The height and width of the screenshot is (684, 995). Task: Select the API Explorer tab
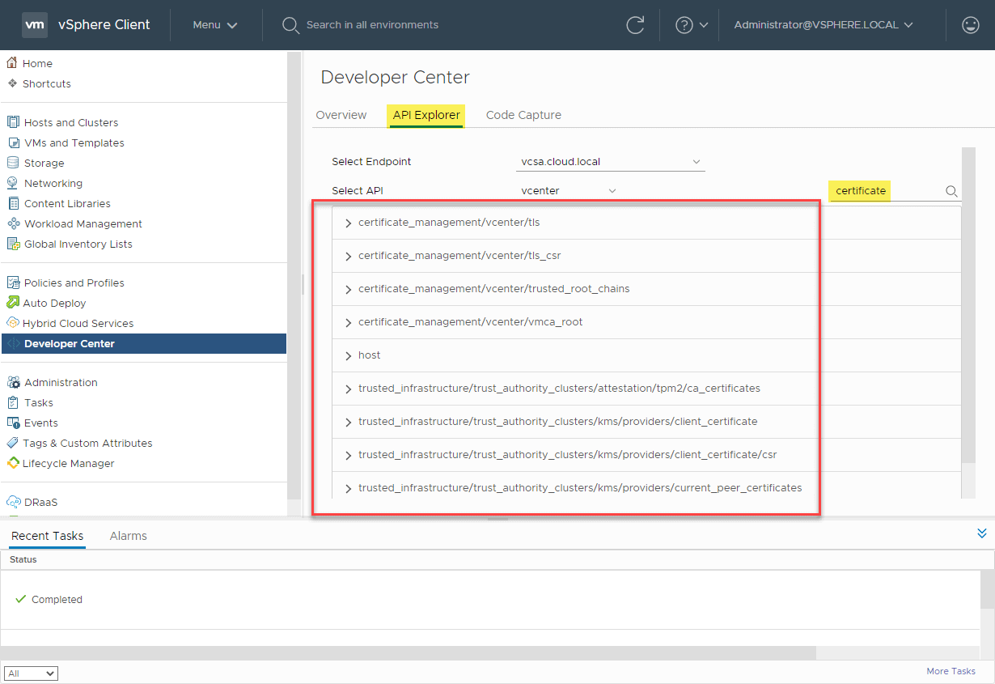pyautogui.click(x=426, y=115)
